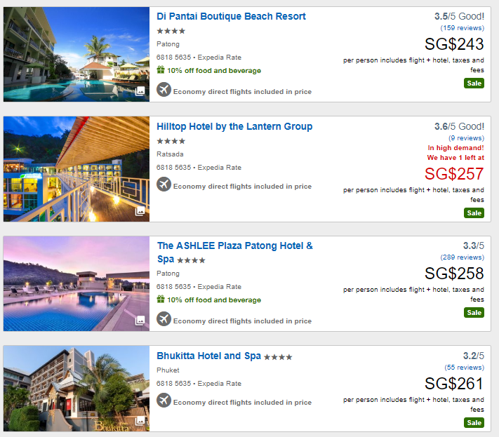
Task: Open photo gallery icon on Di Pantai image
Action: (140, 91)
